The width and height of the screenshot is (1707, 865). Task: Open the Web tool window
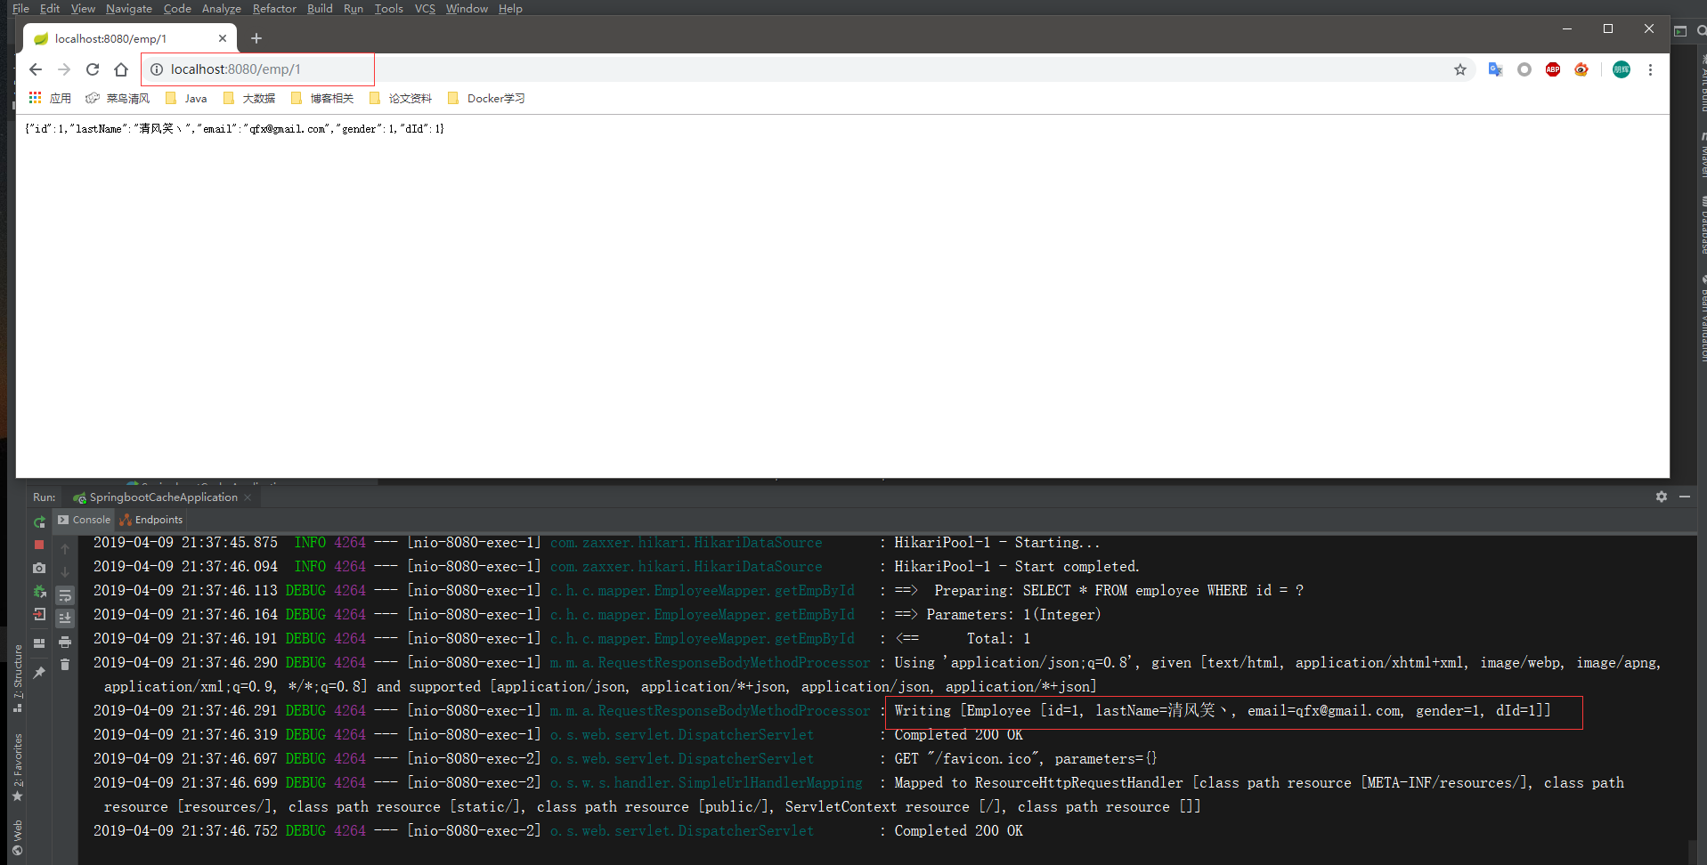tap(17, 837)
